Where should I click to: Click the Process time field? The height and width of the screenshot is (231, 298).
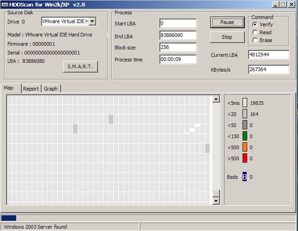(178, 59)
